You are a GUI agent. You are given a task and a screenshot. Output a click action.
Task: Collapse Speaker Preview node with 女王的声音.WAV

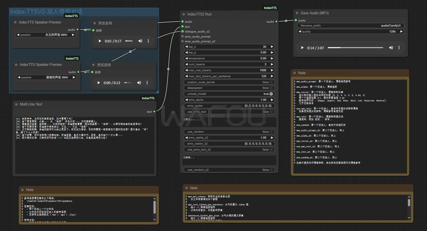click(x=15, y=22)
